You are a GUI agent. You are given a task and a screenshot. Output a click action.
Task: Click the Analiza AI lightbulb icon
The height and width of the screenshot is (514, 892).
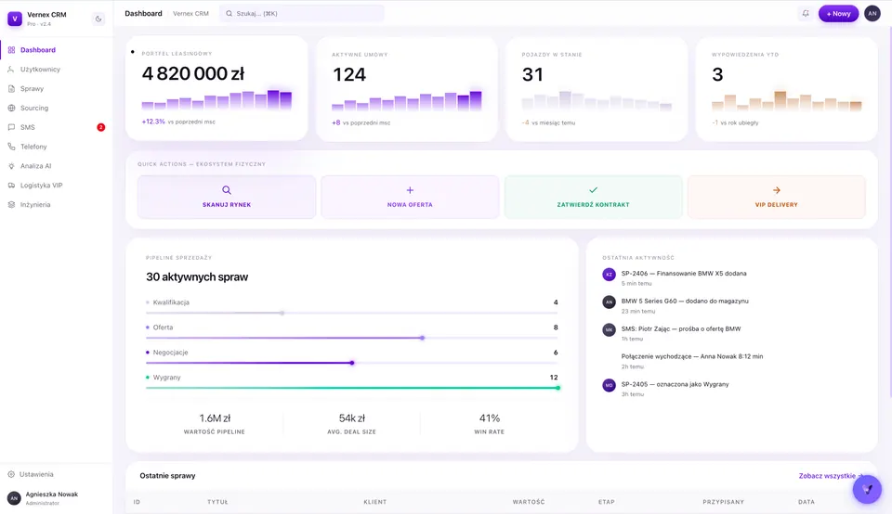11,166
